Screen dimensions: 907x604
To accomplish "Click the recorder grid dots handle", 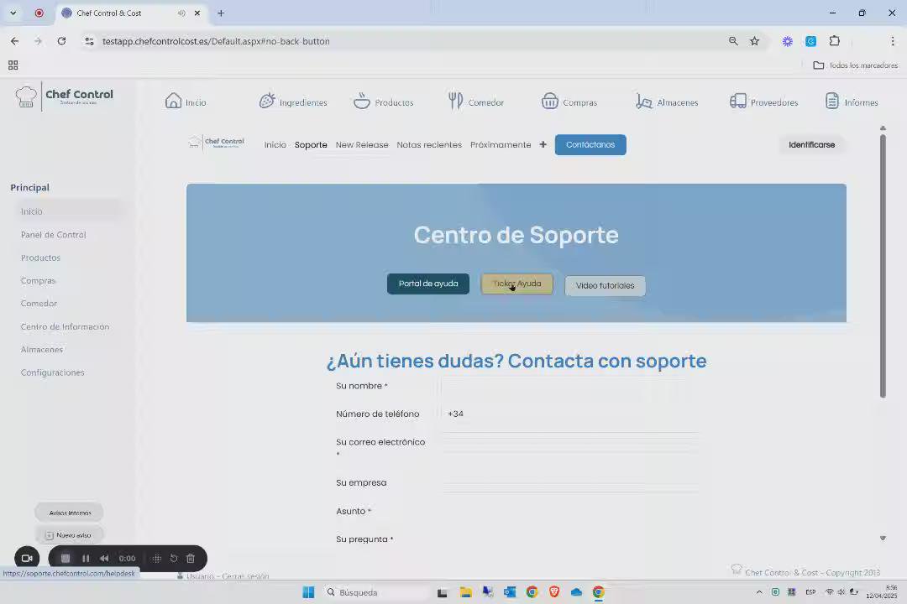I will 157,559.
